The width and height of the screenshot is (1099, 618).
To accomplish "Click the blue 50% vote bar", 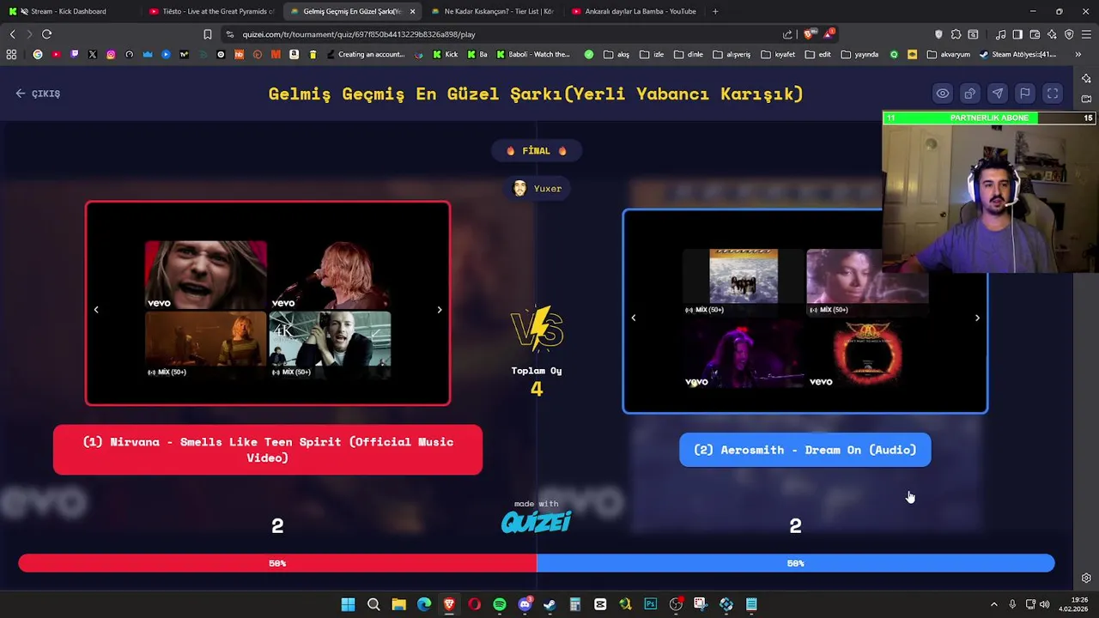I will pyautogui.click(x=796, y=563).
